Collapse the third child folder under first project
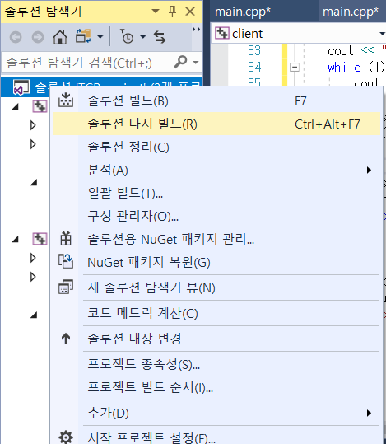Image resolution: width=386 pixels, height=444 pixels. click(34, 182)
